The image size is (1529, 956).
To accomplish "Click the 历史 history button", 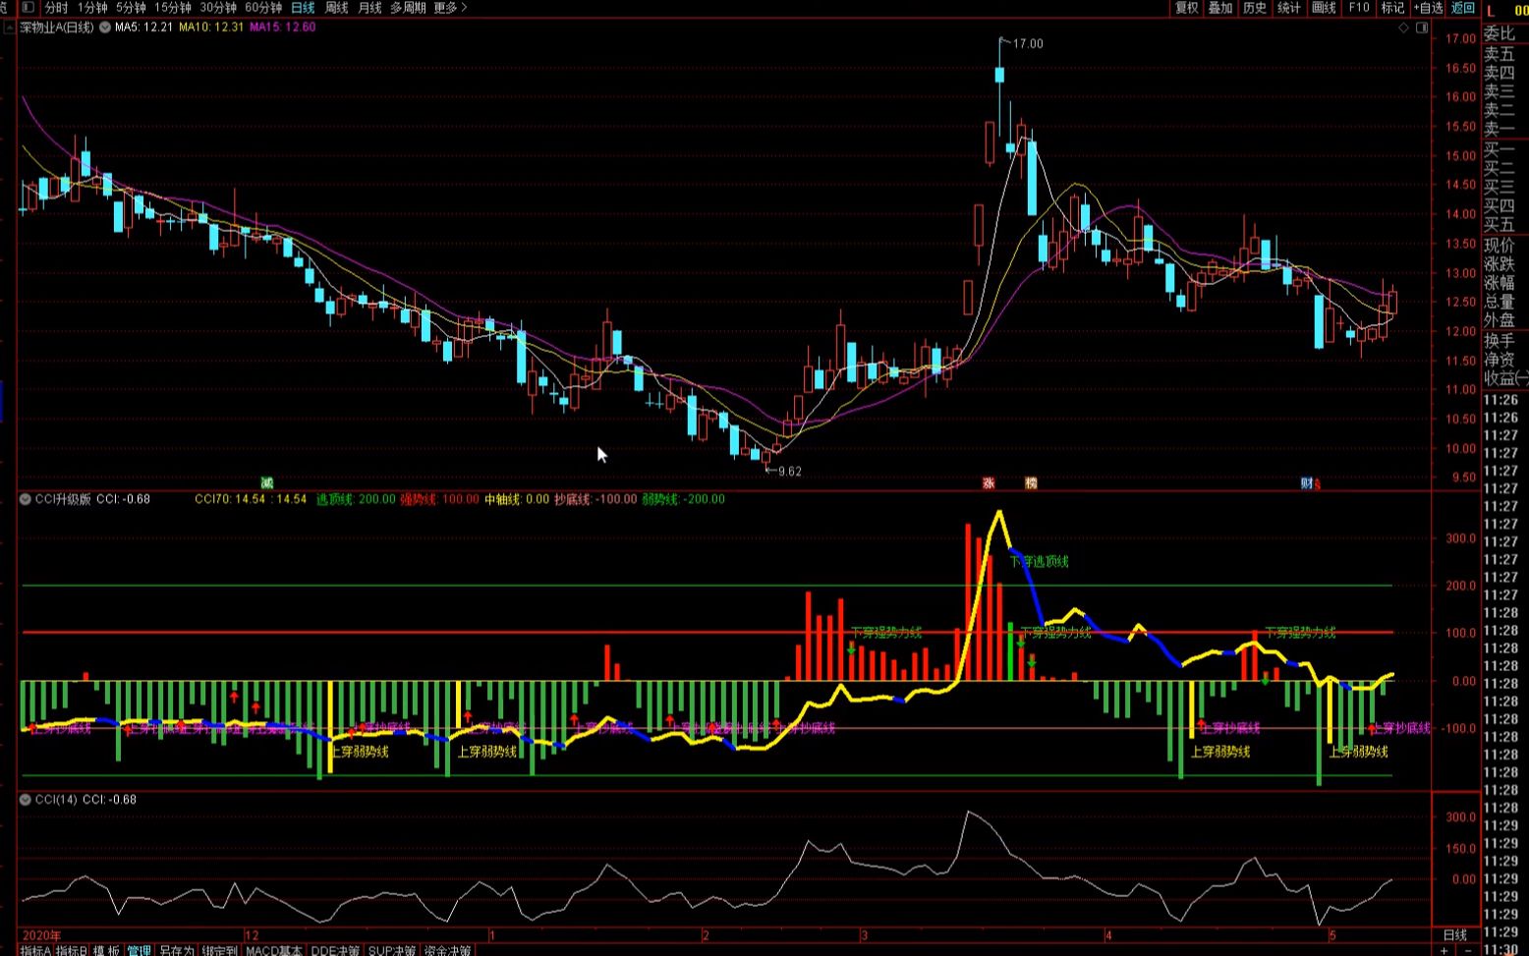I will tap(1255, 7).
